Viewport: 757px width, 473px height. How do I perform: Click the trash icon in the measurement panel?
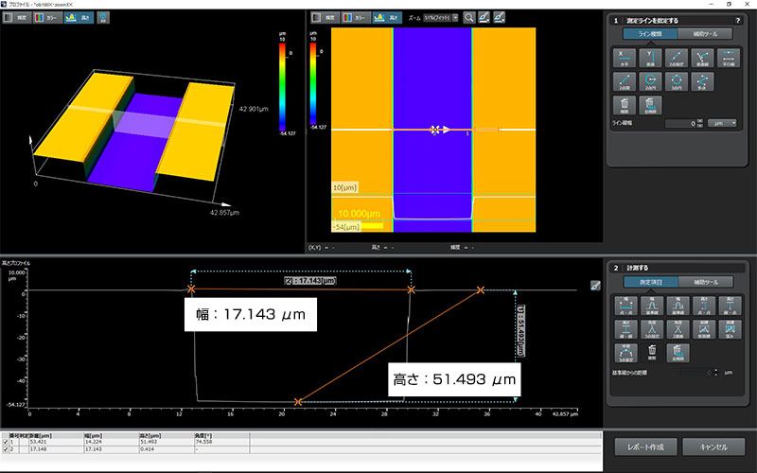pyautogui.click(x=651, y=352)
